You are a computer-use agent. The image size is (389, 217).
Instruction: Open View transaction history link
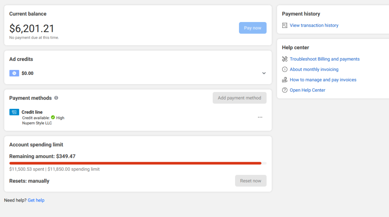(x=314, y=25)
